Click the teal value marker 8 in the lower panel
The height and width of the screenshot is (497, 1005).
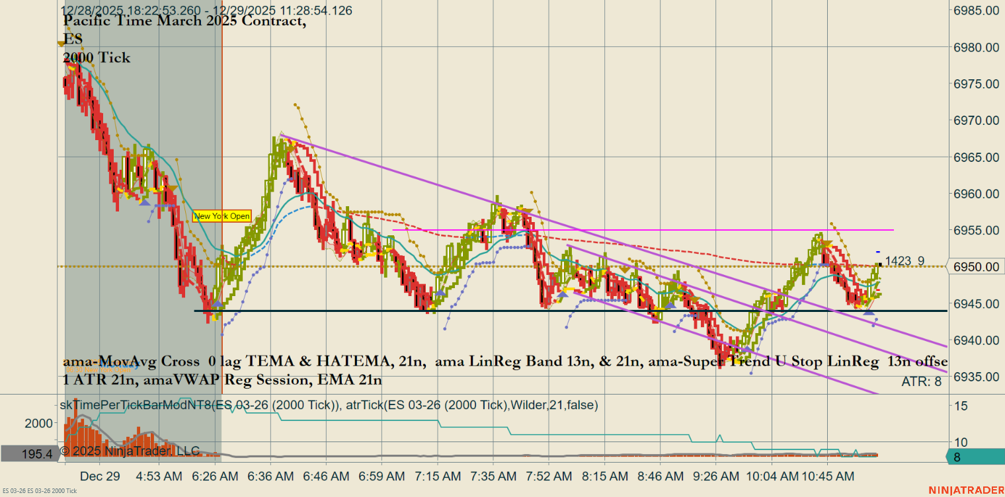[x=975, y=457]
